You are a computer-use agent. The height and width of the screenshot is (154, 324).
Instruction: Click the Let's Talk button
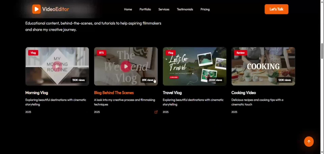(x=276, y=9)
